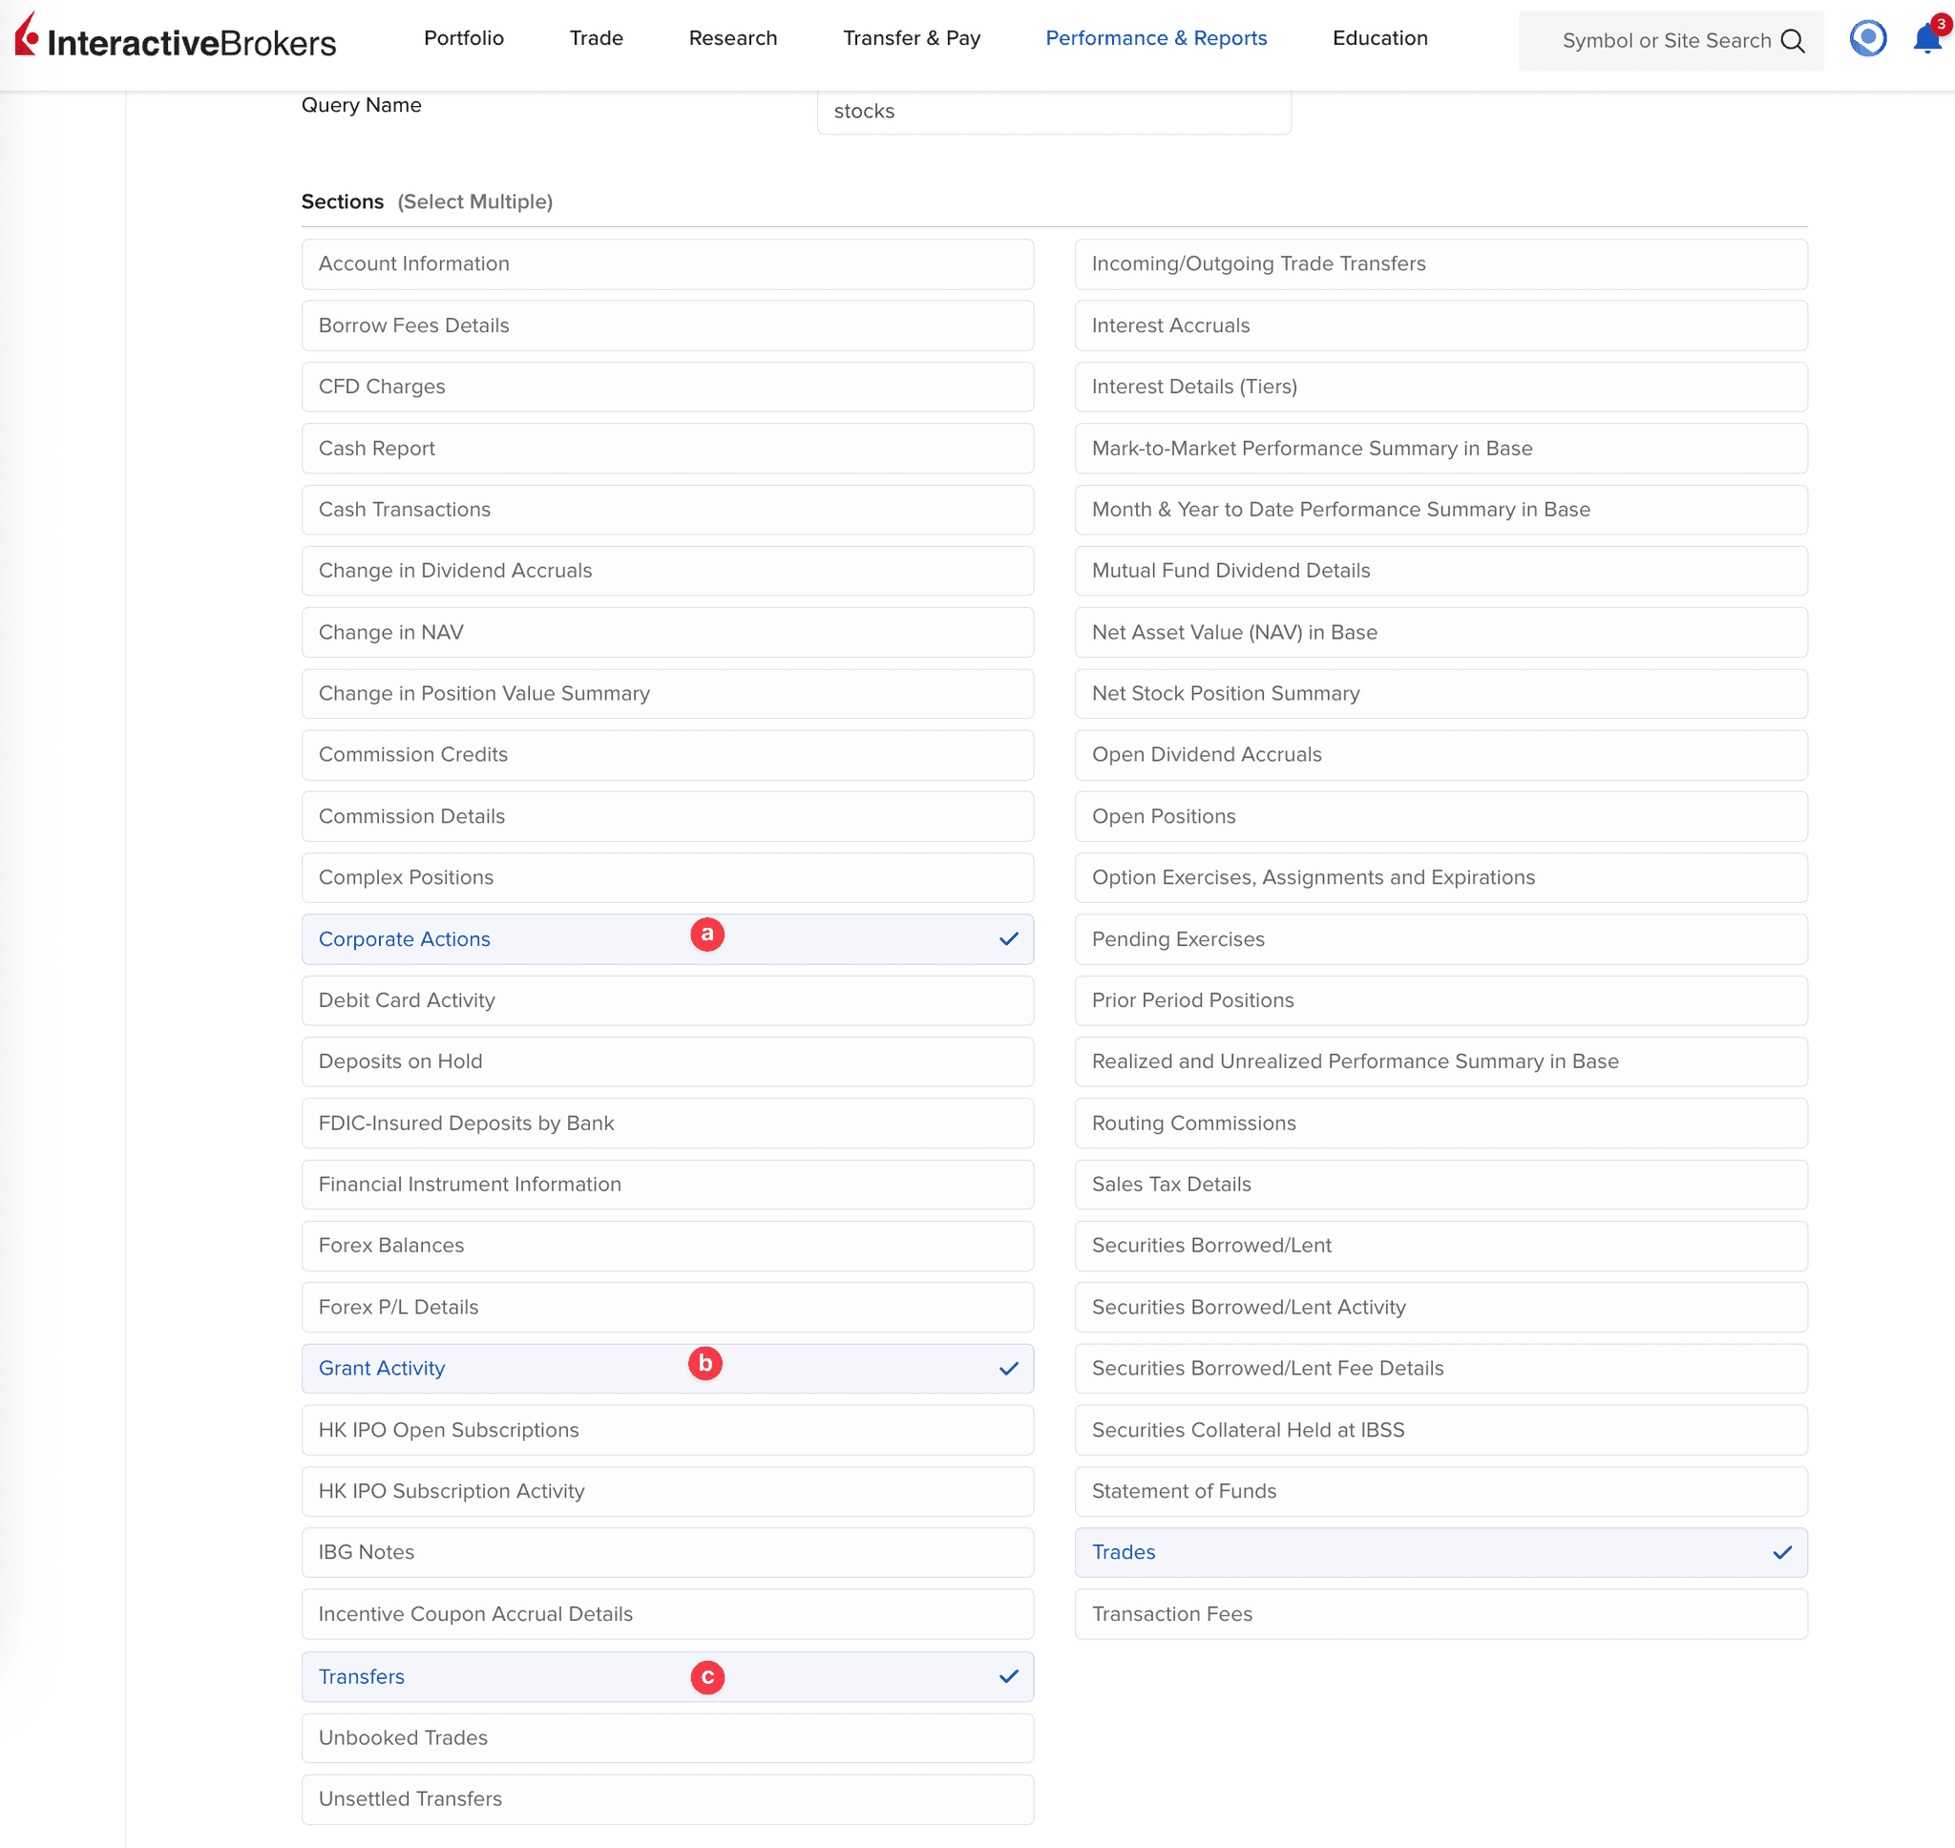Open the Trade menu
Viewport: 1955px width, 1848px height.
pyautogui.click(x=595, y=38)
